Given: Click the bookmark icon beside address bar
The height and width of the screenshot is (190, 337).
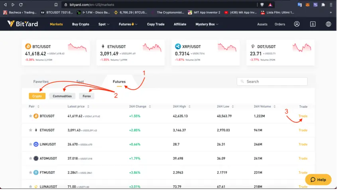Looking at the screenshot, I should tap(56, 4).
